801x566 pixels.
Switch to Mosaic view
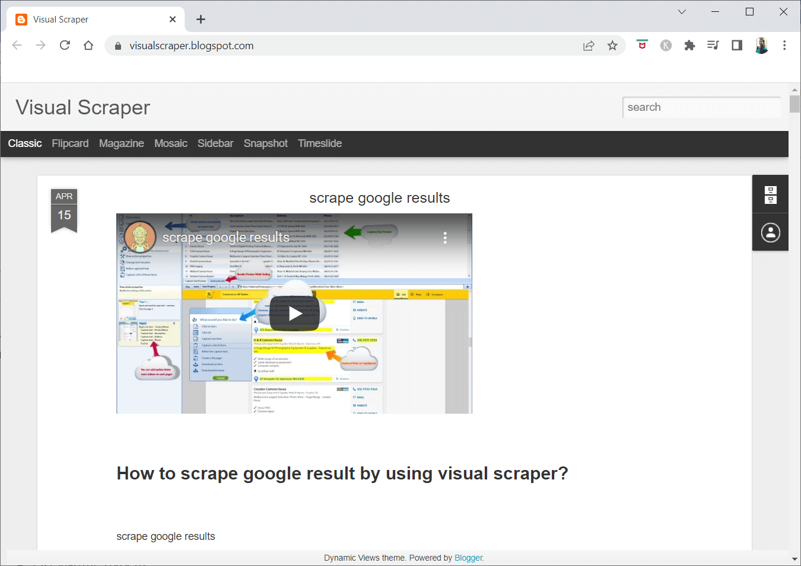click(x=171, y=143)
